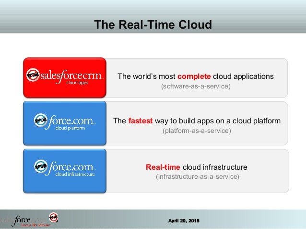This screenshot has width=306, height=229.
Task: Click the no-software badge in salesforcecrm logo
Action: pos(33,75)
